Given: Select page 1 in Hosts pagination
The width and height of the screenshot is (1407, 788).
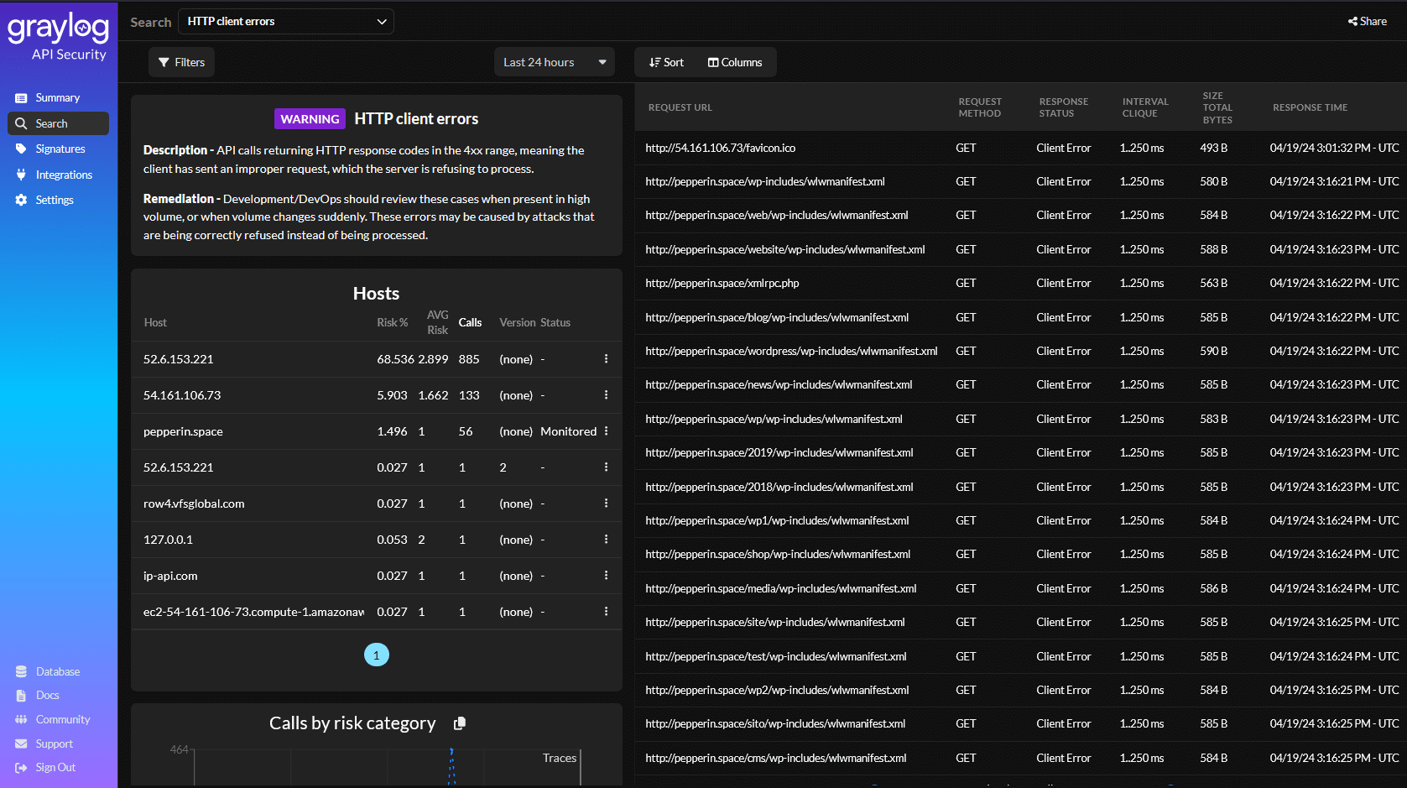Looking at the screenshot, I should [x=376, y=655].
